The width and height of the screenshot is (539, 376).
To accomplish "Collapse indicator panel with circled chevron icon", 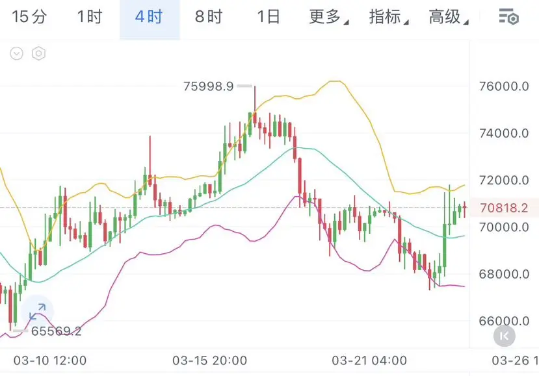I will tap(16, 53).
